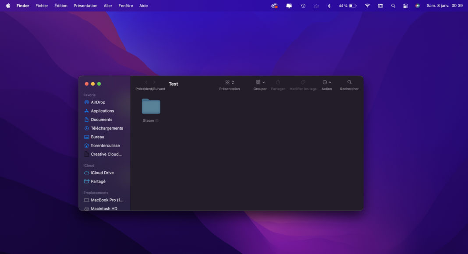Click the date and time display
This screenshot has width=468, height=254.
444,6
